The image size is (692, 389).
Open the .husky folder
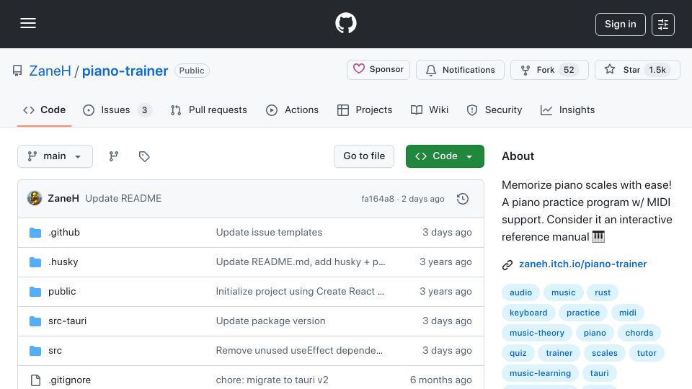[x=63, y=262]
